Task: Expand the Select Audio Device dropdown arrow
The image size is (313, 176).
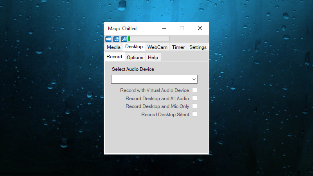Action: 194,79
